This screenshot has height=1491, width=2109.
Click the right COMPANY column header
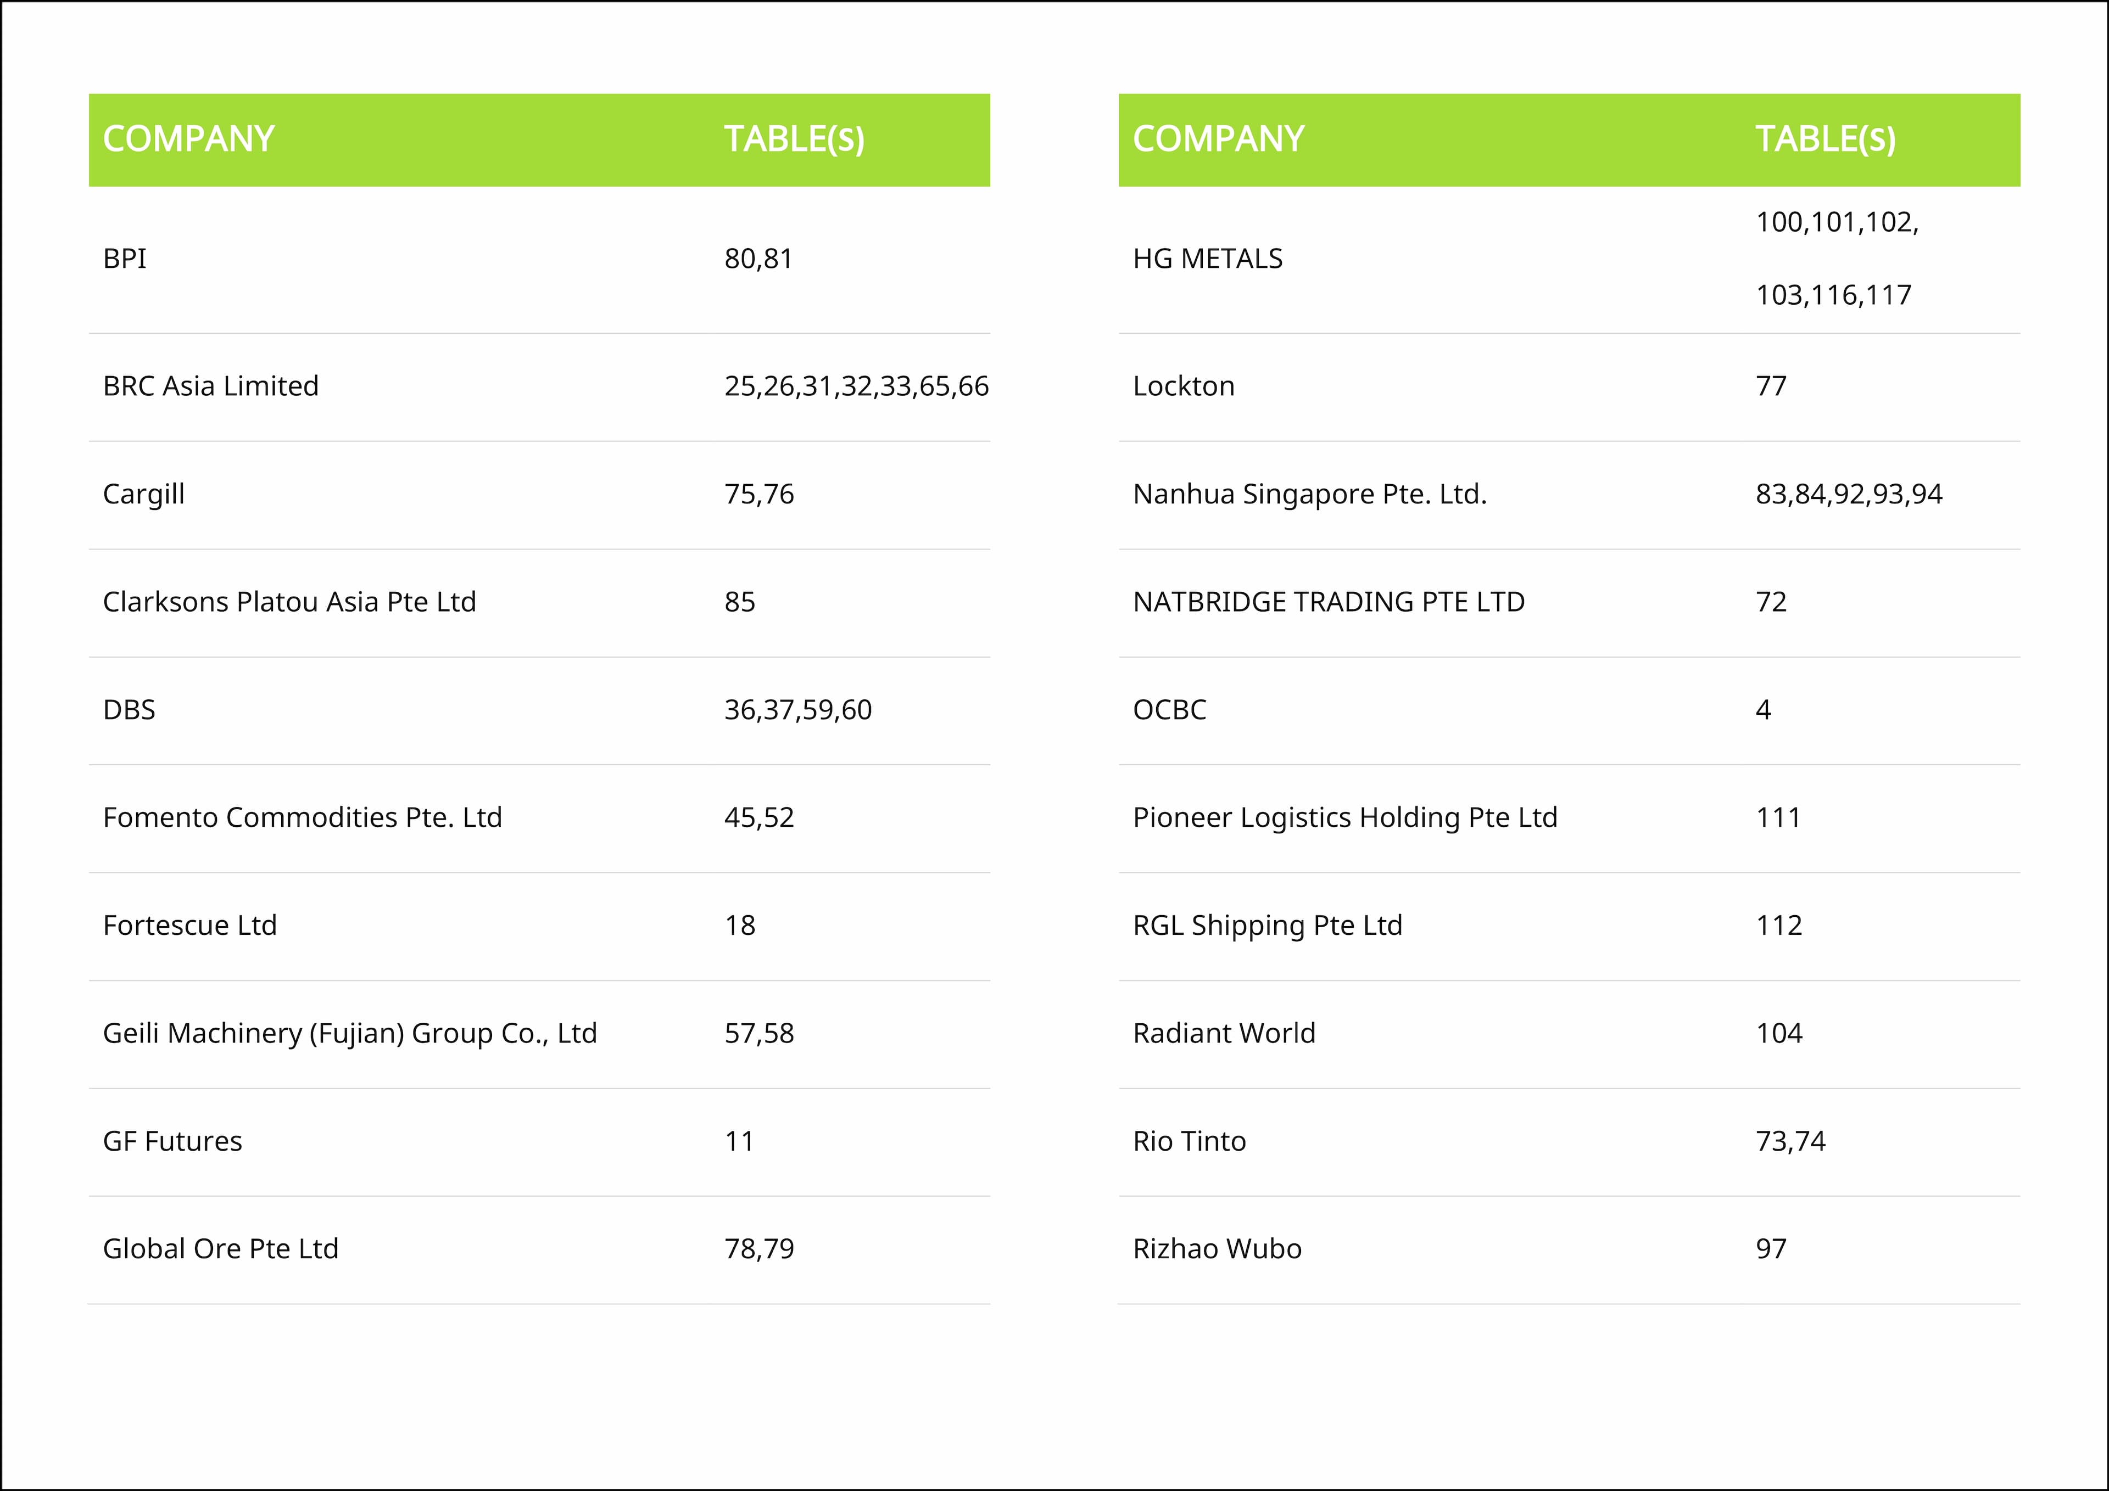(1218, 139)
